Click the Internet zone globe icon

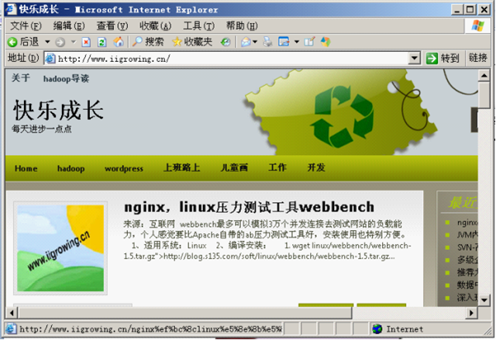click(x=377, y=329)
